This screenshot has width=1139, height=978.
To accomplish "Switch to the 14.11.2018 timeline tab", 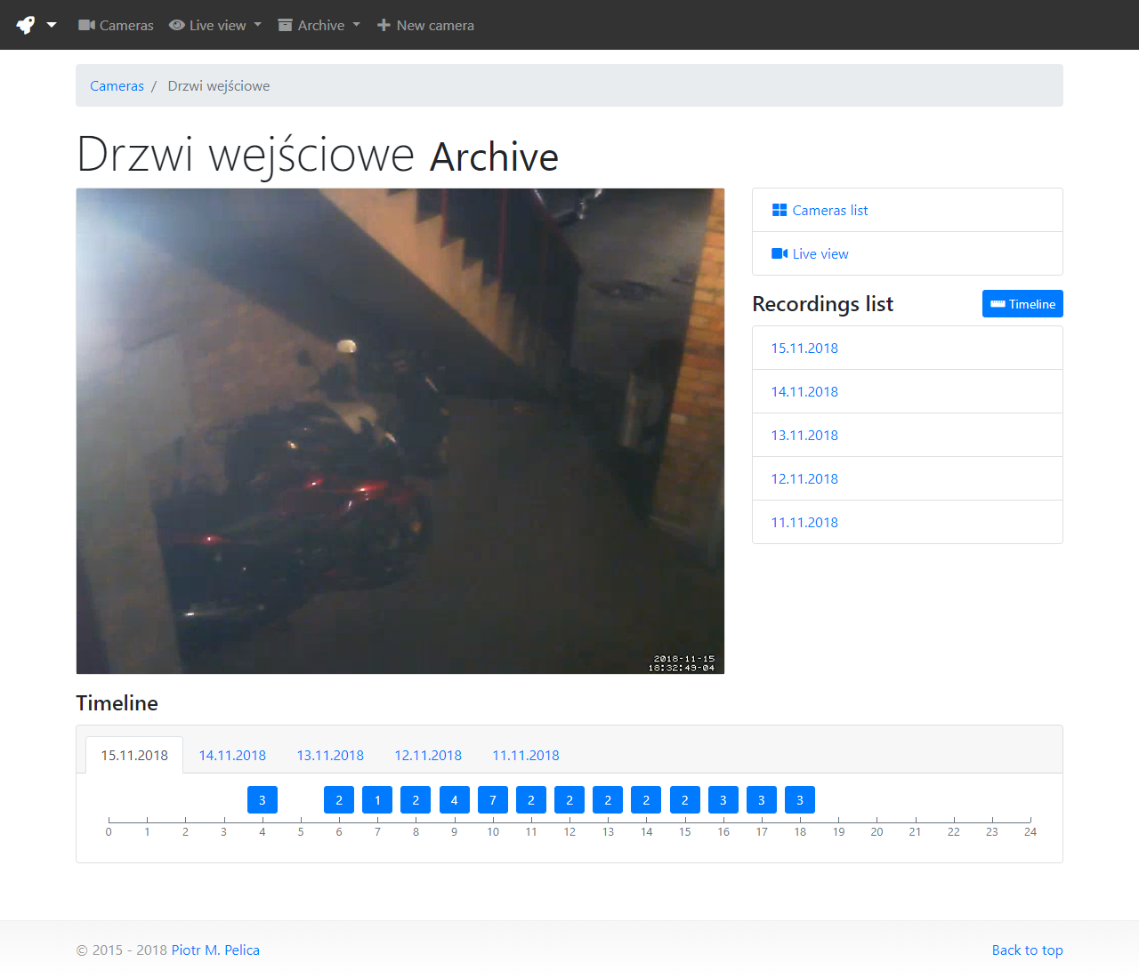I will [232, 755].
